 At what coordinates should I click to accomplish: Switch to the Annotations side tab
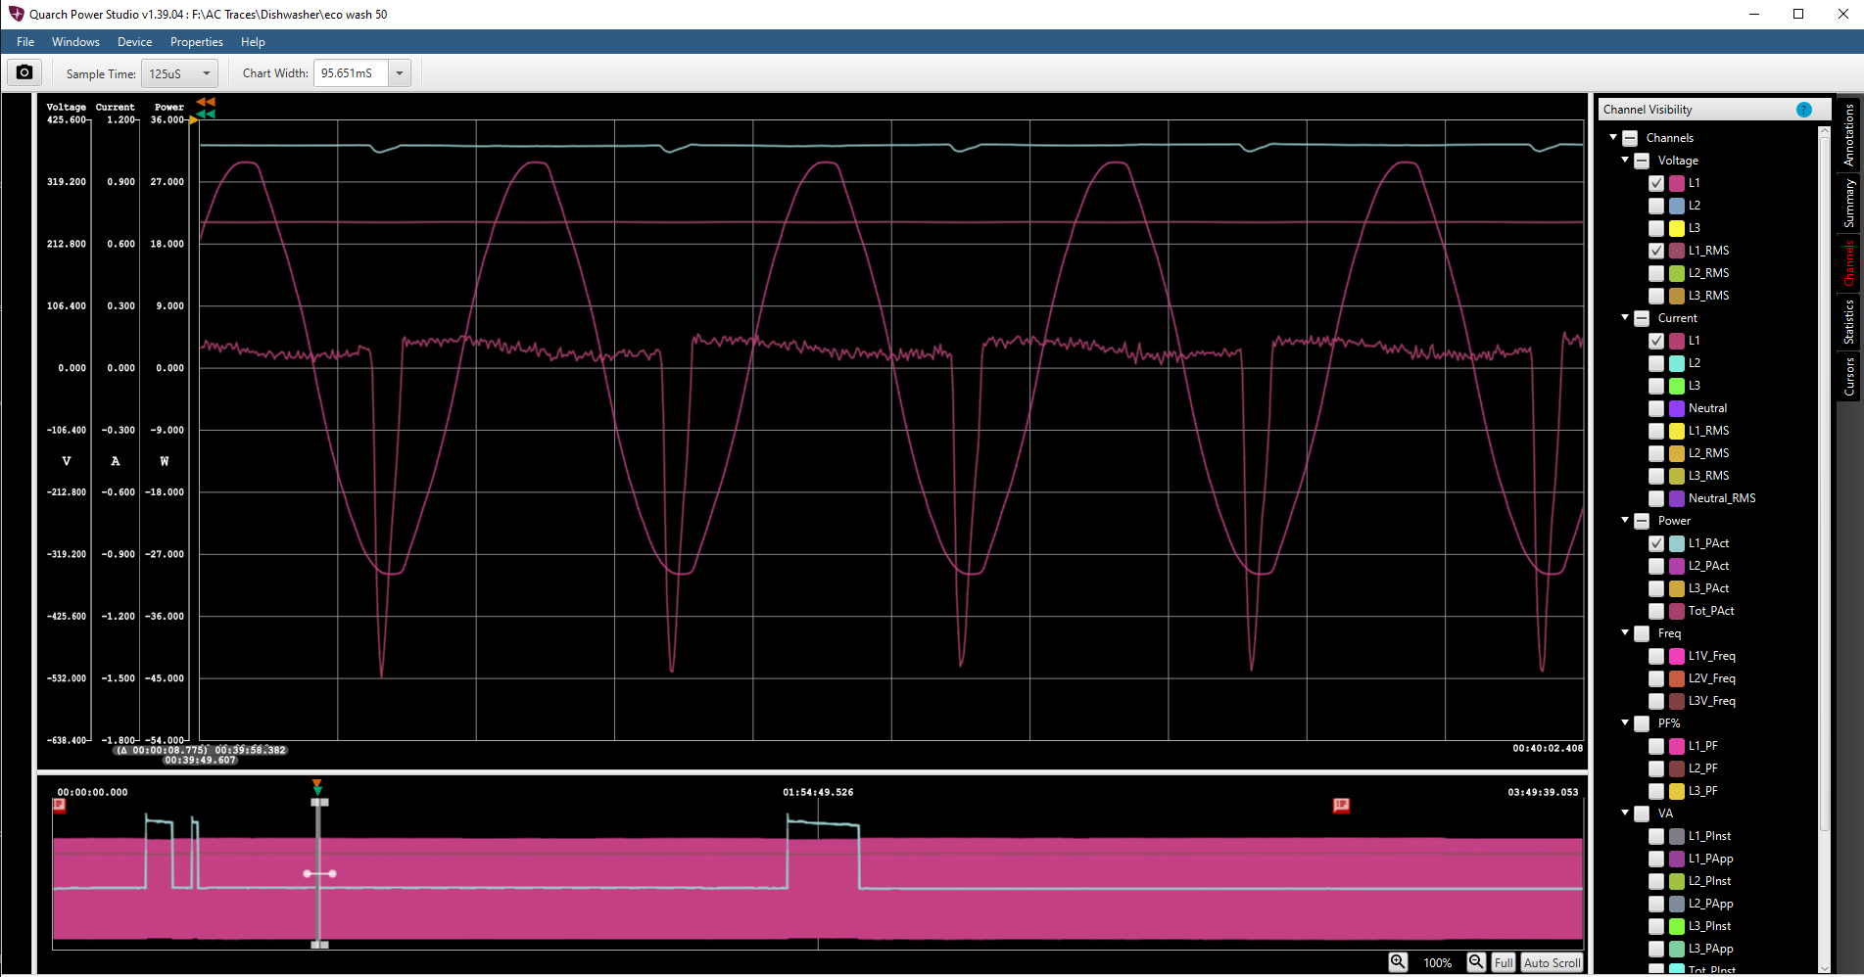point(1848,135)
